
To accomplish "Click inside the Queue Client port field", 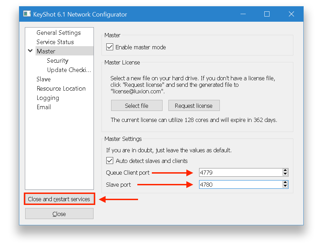I will (235, 172).
